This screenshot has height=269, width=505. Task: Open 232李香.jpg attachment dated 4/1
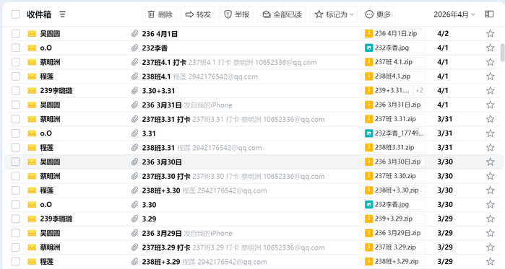[x=394, y=48]
